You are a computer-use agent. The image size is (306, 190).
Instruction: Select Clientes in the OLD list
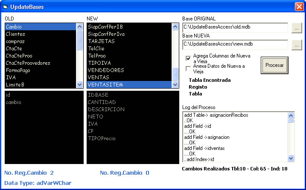tap(16, 34)
